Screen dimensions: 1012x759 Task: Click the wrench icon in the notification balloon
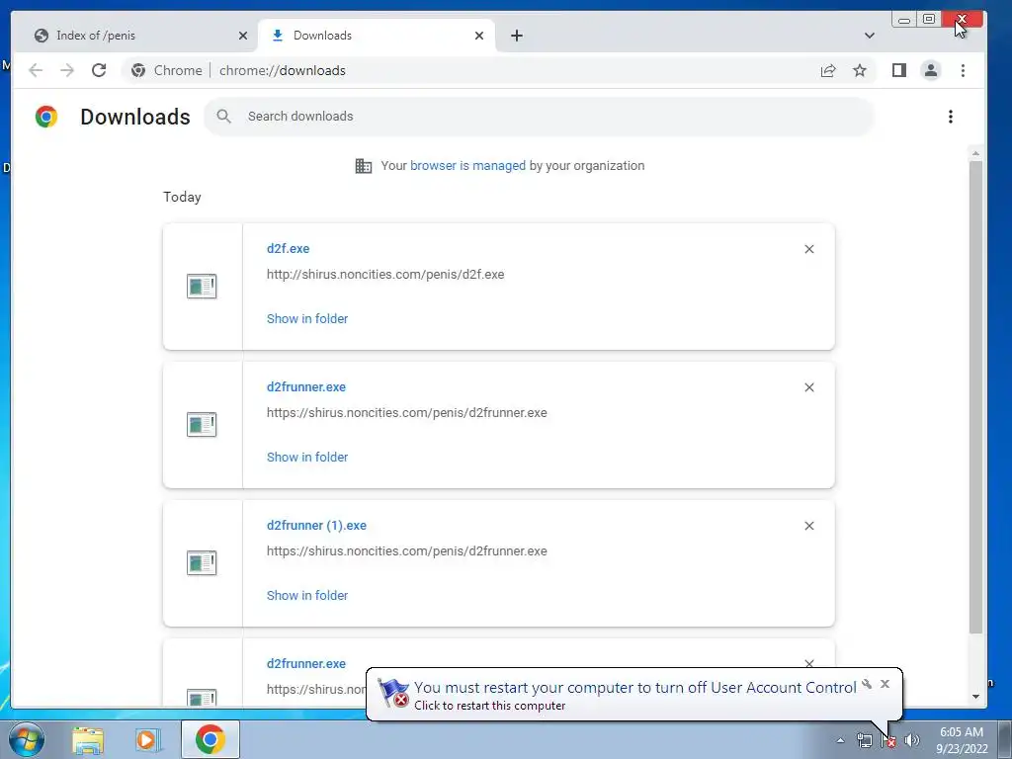[x=867, y=684]
